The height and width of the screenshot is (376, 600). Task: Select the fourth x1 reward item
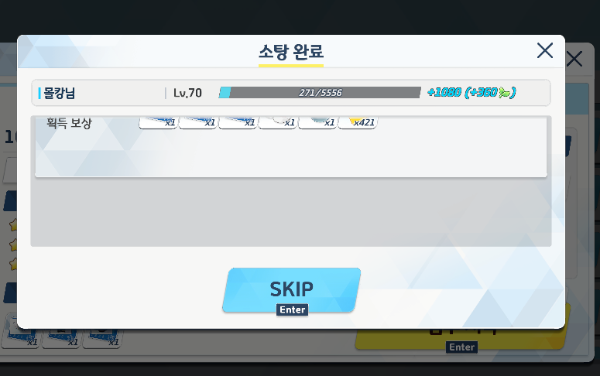coord(278,122)
